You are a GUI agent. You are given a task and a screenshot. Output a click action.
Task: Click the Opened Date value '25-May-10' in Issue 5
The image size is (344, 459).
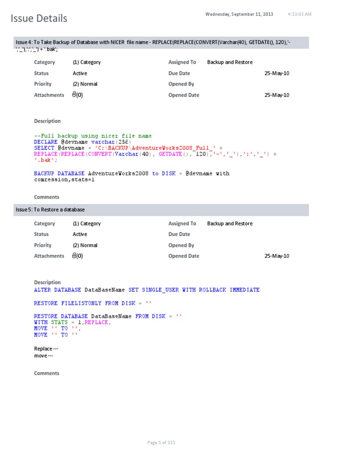click(x=277, y=256)
